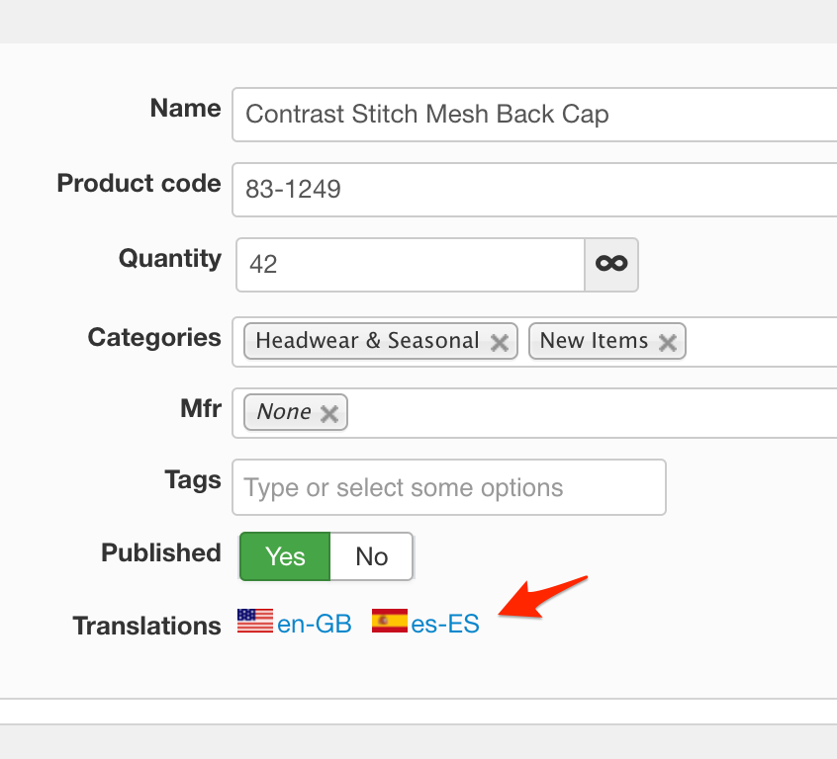Open the es-ES translation link
The width and height of the screenshot is (837, 759).
[x=445, y=625]
